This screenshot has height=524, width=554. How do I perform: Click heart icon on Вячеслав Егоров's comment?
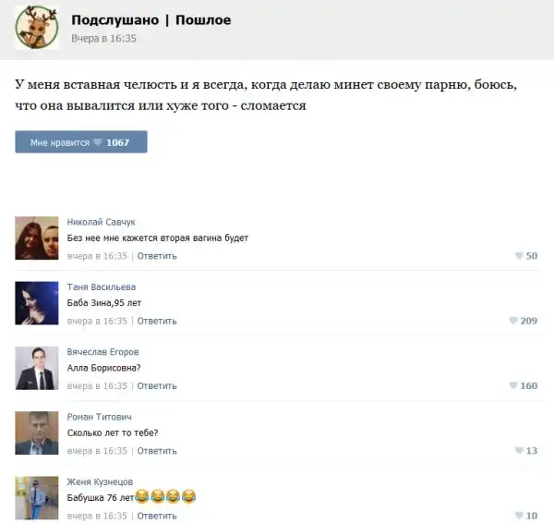(x=513, y=385)
